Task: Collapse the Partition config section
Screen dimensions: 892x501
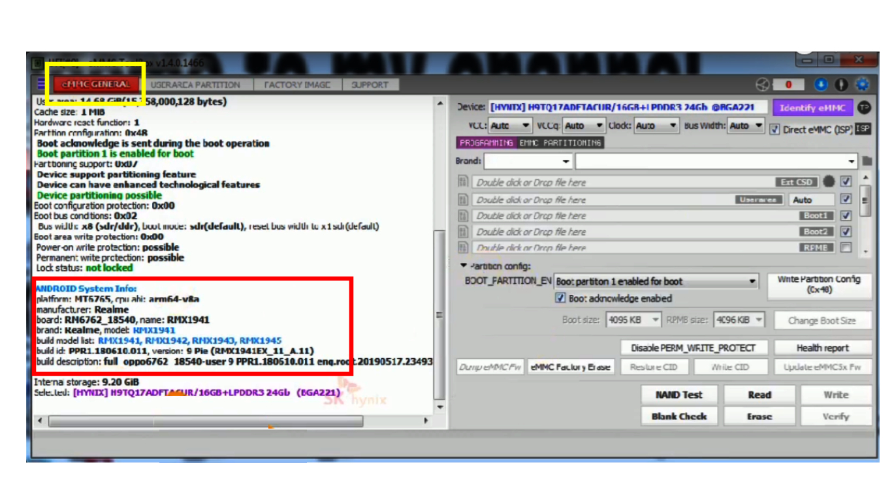Action: 464,266
